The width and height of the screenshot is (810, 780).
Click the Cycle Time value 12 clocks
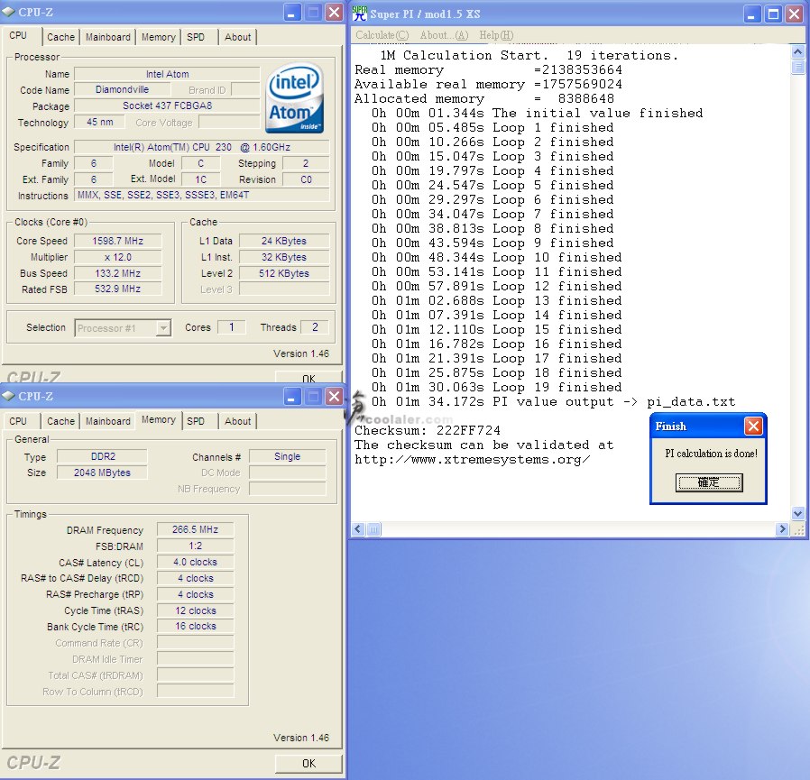(195, 610)
